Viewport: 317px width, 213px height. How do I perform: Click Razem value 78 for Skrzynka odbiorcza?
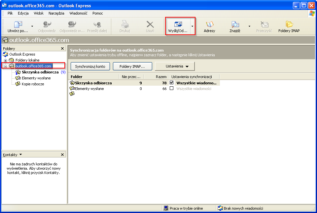click(x=164, y=83)
